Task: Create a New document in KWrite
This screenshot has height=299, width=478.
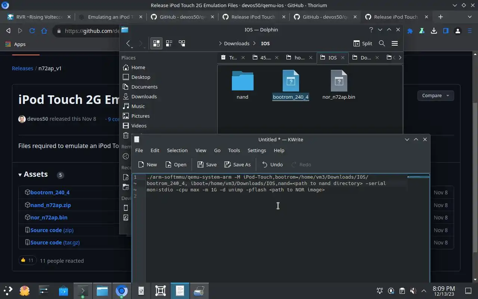Action: (148, 164)
